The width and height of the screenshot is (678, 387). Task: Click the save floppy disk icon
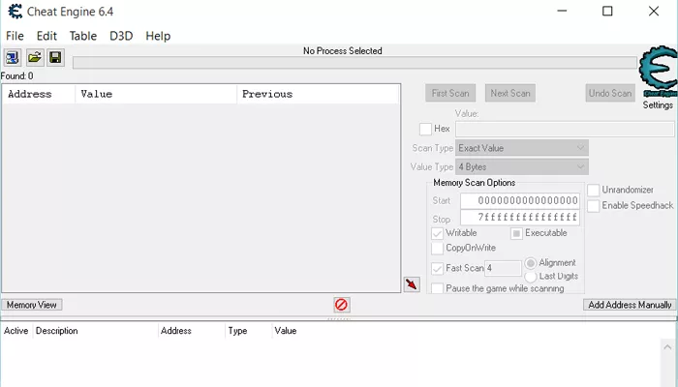pyautogui.click(x=56, y=57)
